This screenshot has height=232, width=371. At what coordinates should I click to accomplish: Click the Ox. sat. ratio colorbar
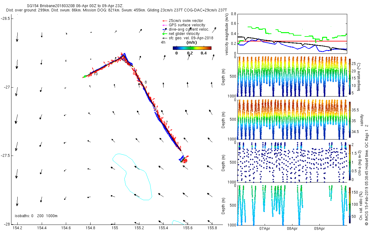[350, 205]
